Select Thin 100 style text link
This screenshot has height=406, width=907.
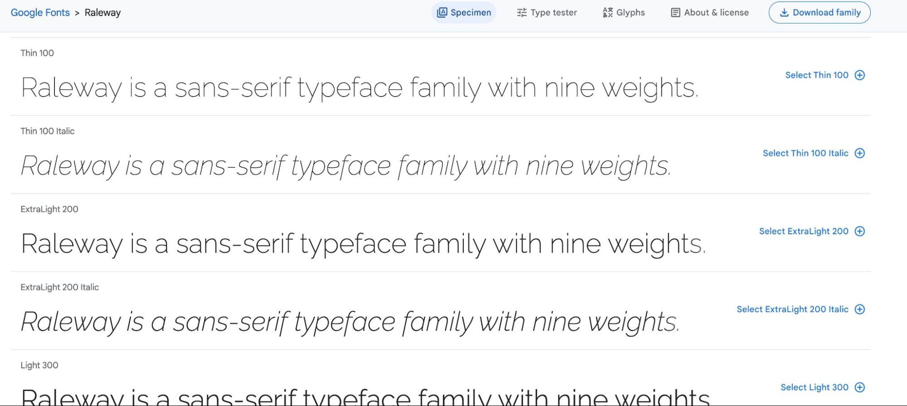(x=816, y=75)
